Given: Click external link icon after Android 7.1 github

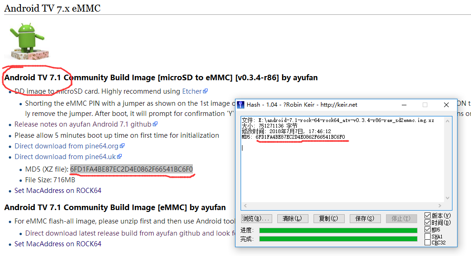Looking at the screenshot, I should (155, 124).
